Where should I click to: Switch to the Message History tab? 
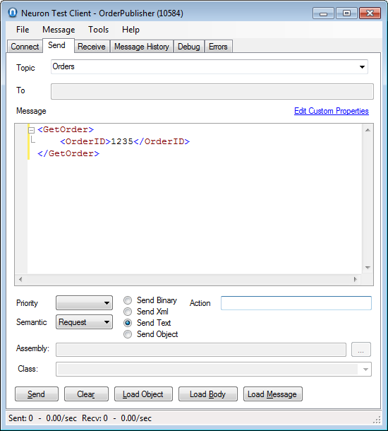(x=142, y=47)
